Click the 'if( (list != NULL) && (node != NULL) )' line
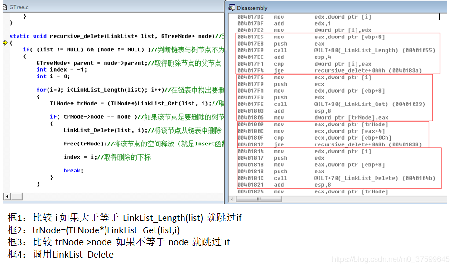Screen dimensions: 454x268 (x=124, y=49)
